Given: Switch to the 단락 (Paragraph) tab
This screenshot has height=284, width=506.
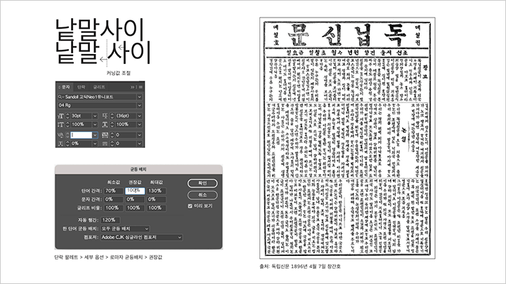Looking at the screenshot, I should (82, 87).
